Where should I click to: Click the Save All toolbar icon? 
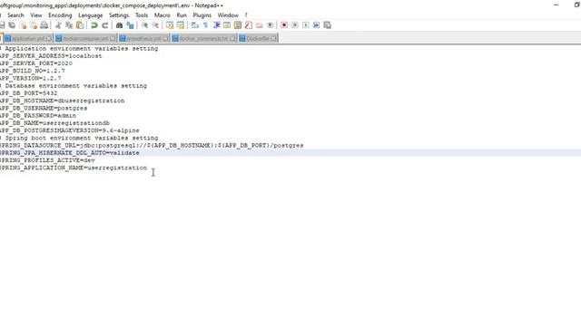click(x=12, y=25)
